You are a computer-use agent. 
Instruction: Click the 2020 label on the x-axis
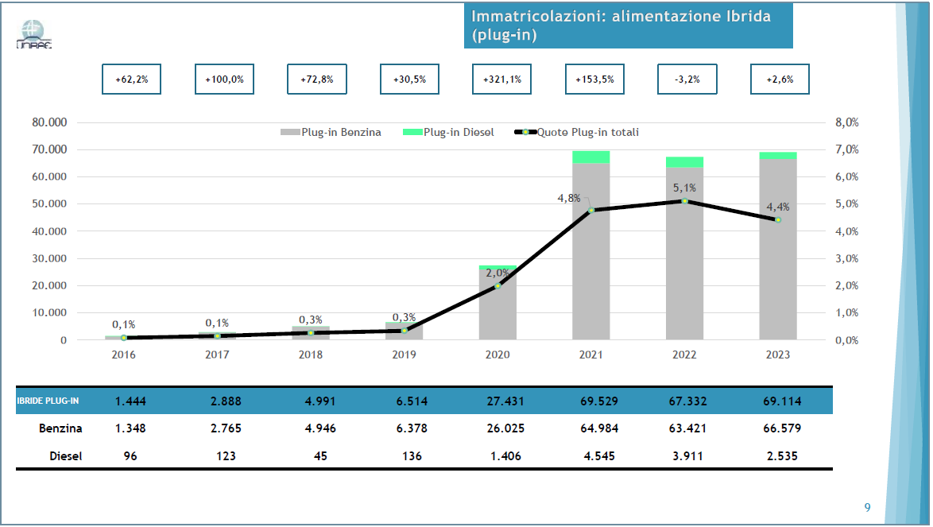tap(497, 355)
